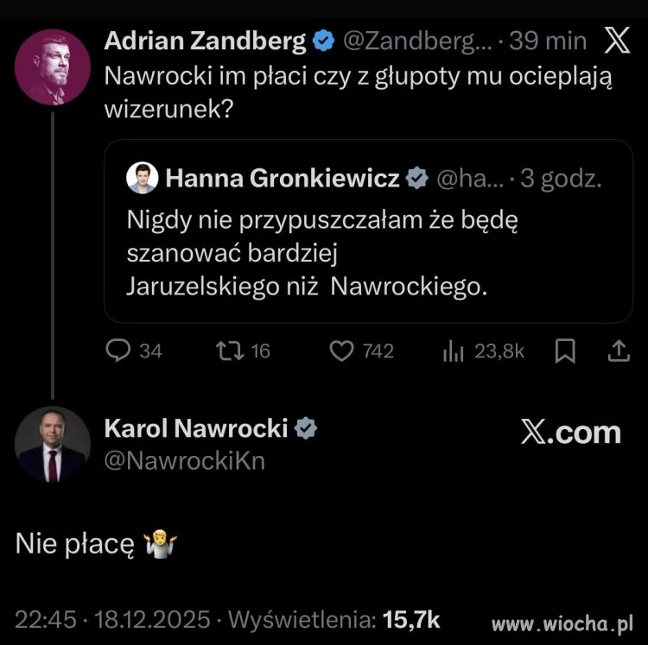Screen dimensions: 648x645
Task: Click Hanna Gronkiewicz's small avatar
Action: 142,179
